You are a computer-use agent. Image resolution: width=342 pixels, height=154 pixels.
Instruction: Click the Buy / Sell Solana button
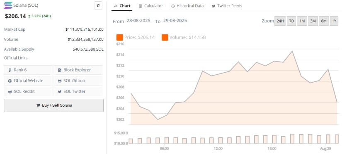point(53,105)
